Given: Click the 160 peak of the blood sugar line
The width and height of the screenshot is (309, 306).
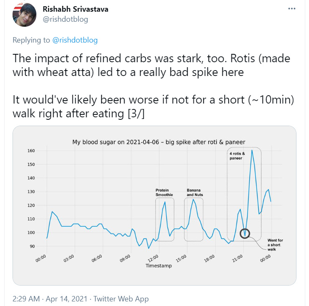Looking at the screenshot, I should coord(252,151).
